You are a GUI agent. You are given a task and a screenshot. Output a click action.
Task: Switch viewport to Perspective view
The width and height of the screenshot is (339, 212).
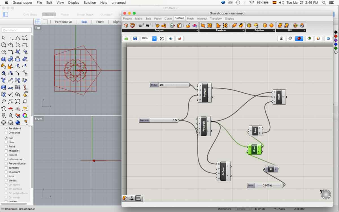[63, 22]
